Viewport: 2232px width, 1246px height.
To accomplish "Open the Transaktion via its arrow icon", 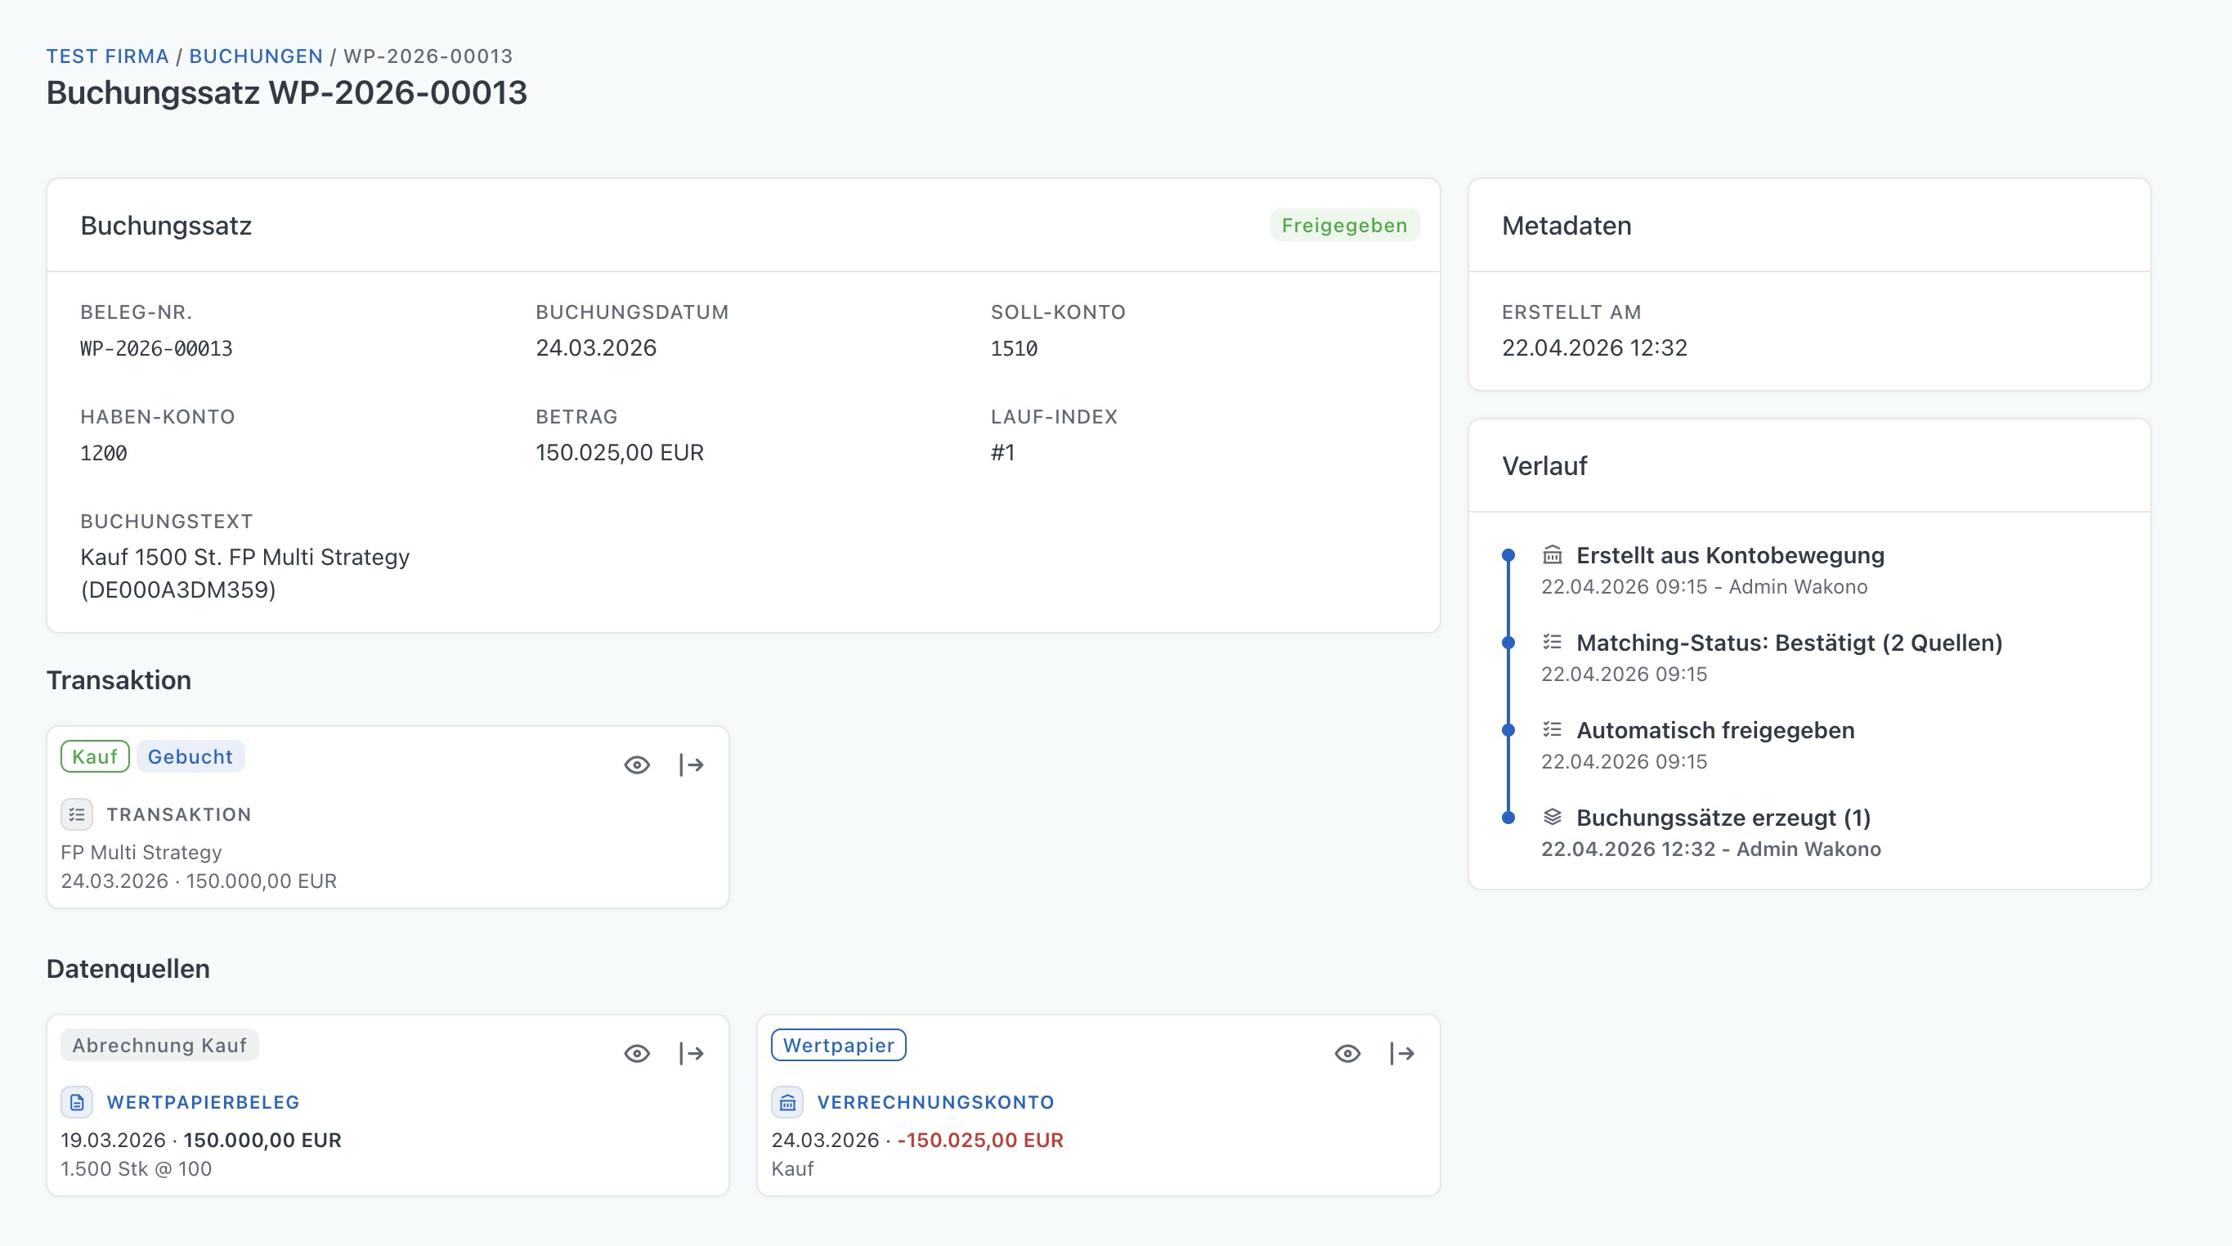I will [692, 765].
